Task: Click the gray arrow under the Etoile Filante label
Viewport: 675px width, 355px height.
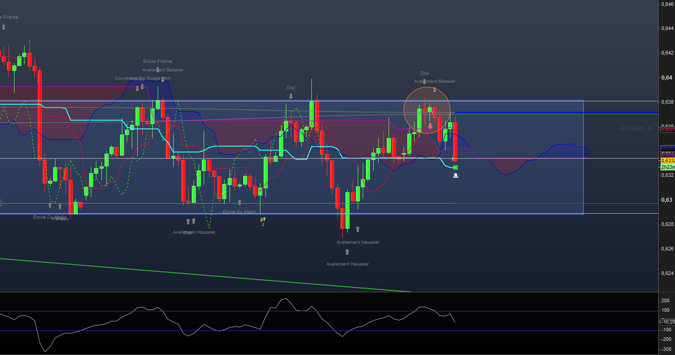Action: [x=158, y=70]
